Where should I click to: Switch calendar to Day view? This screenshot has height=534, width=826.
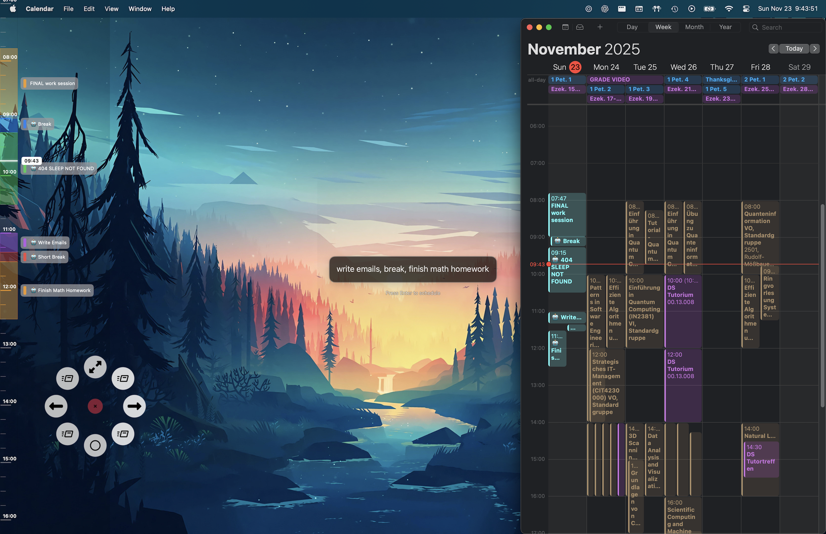point(632,27)
